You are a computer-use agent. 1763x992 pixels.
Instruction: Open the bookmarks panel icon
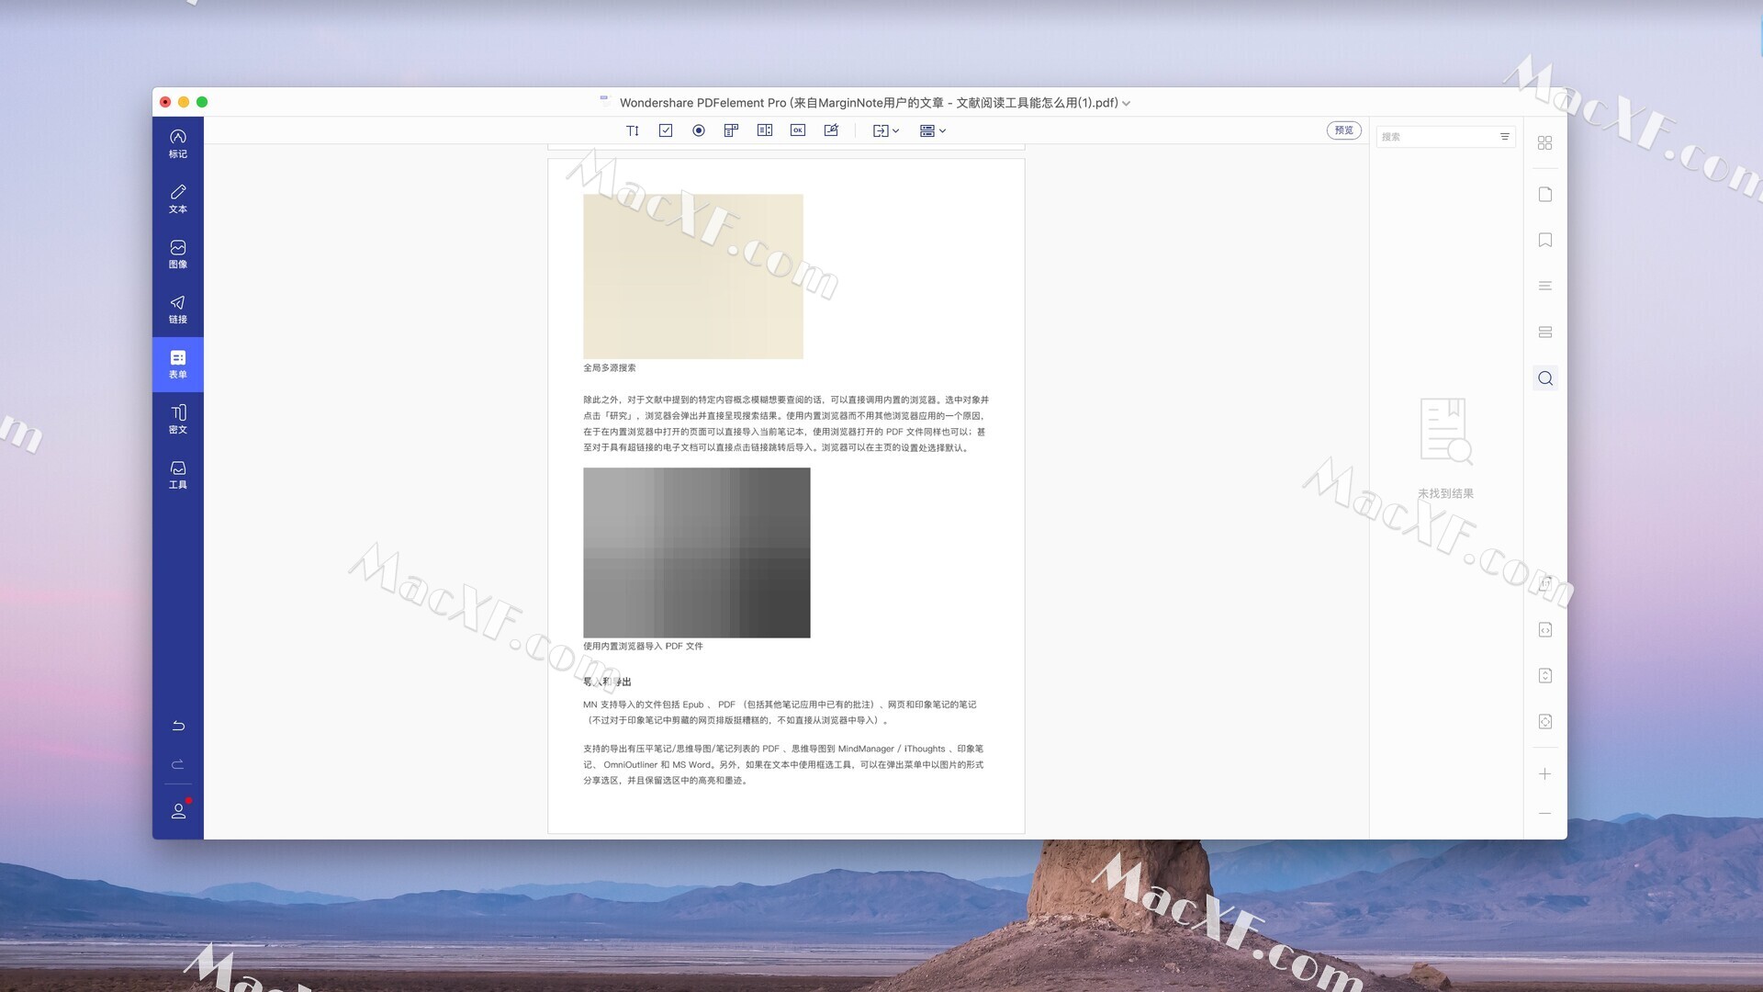tap(1544, 240)
